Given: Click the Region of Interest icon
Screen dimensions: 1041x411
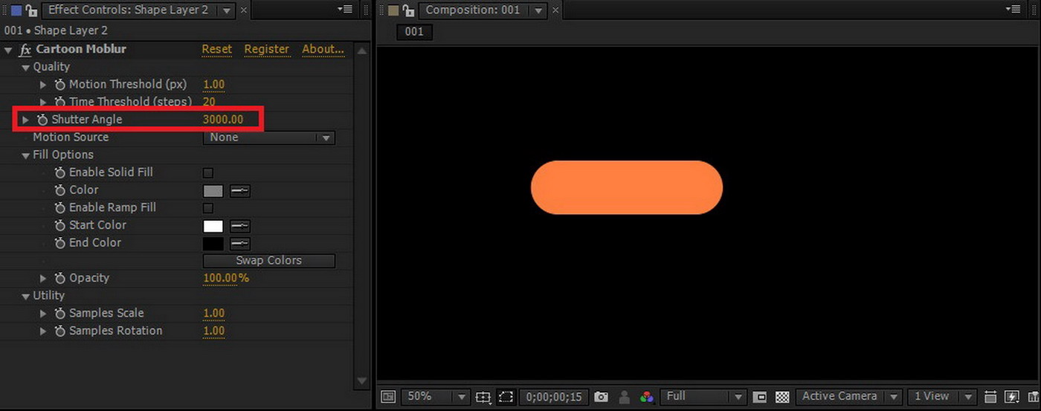Looking at the screenshot, I should [506, 397].
